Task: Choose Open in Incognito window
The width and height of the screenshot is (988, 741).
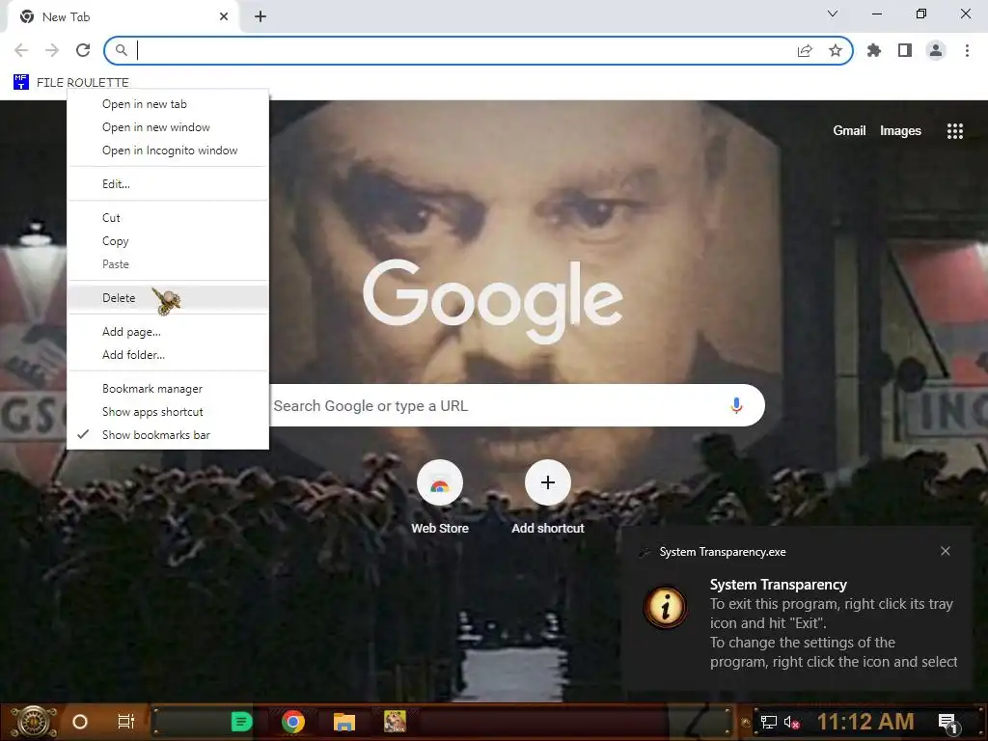Action: [x=168, y=151]
